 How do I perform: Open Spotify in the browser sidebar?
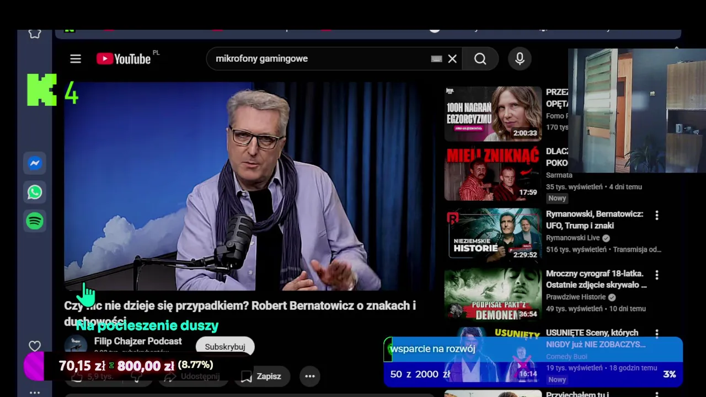(35, 221)
